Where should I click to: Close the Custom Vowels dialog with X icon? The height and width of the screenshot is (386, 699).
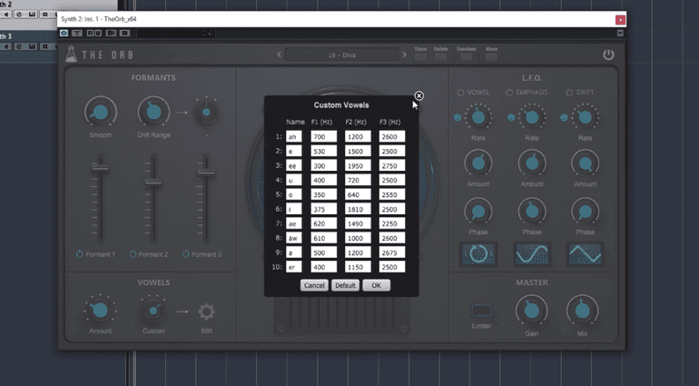418,95
